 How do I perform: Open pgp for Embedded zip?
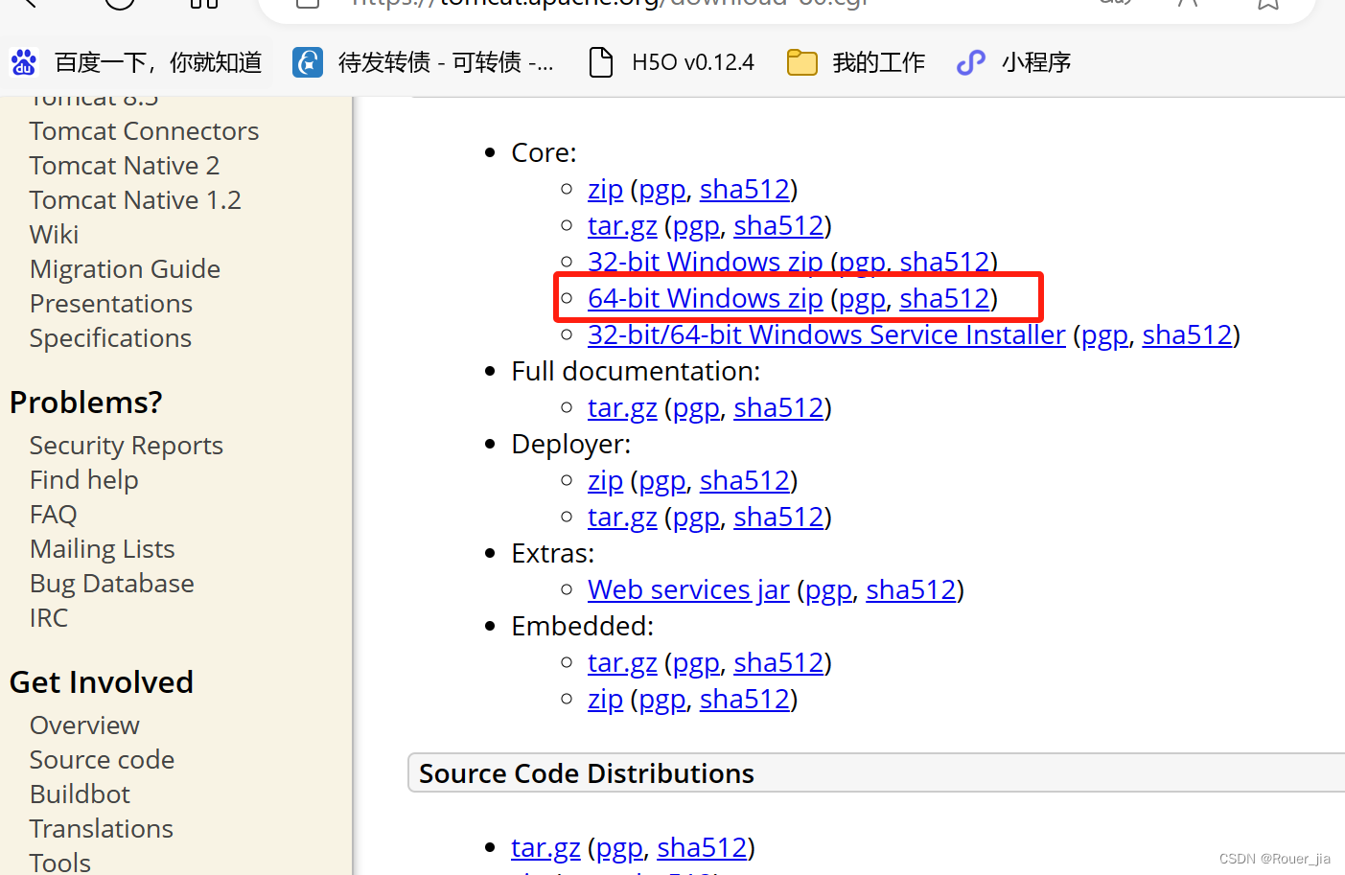[x=662, y=700]
